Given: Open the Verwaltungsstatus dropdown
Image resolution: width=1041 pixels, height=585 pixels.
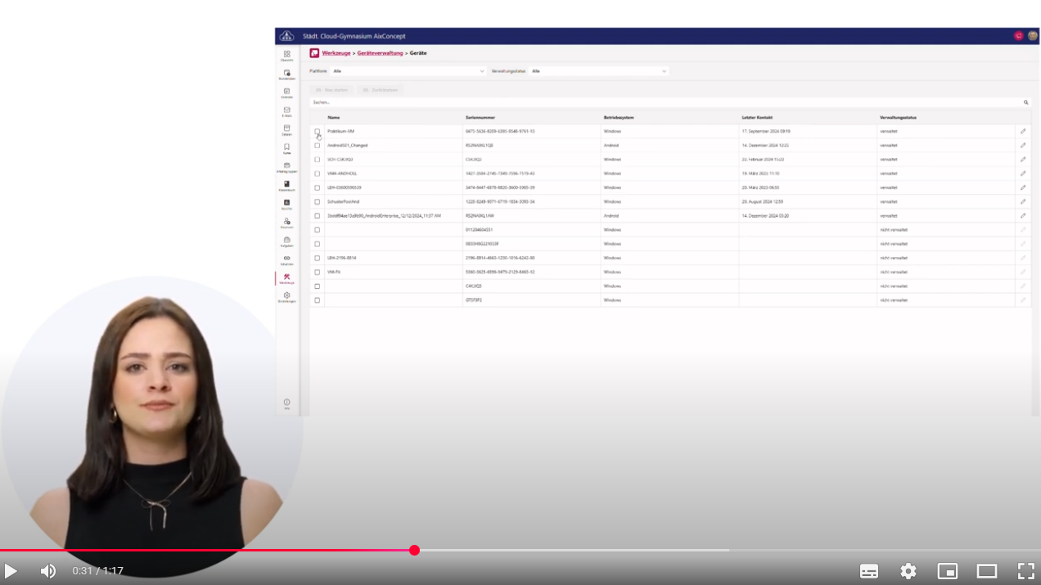Looking at the screenshot, I should pyautogui.click(x=598, y=71).
